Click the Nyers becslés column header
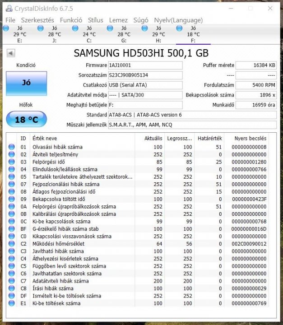 click(247, 139)
